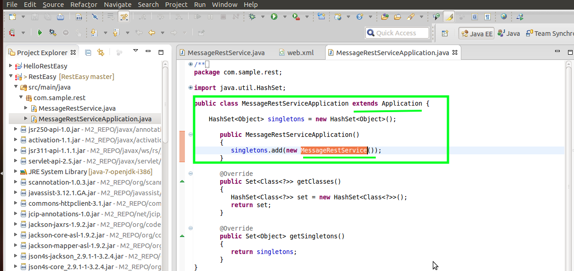Toggle Link with Editor in Project Explorer
Viewport: 574px width, 271px height.
[100, 52]
